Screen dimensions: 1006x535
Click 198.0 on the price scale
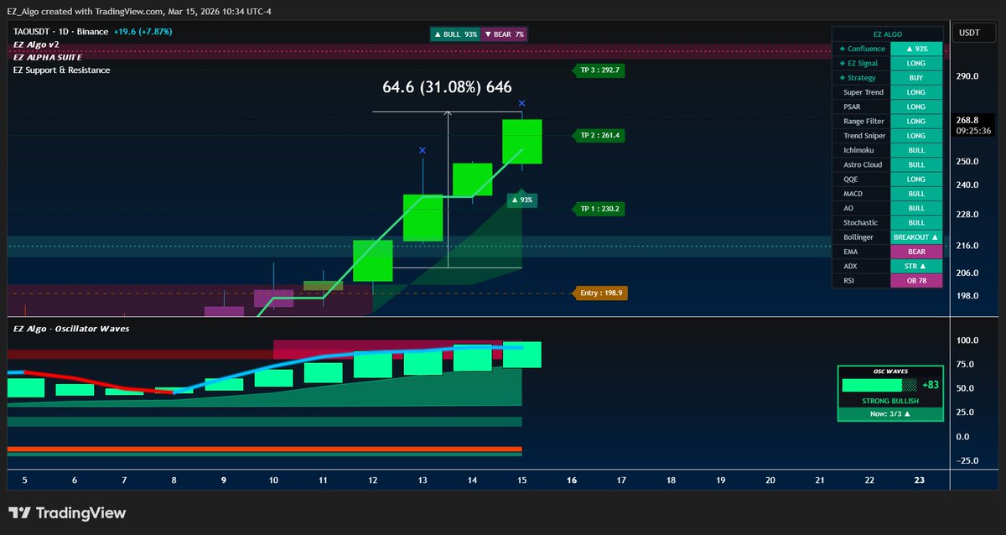(967, 296)
